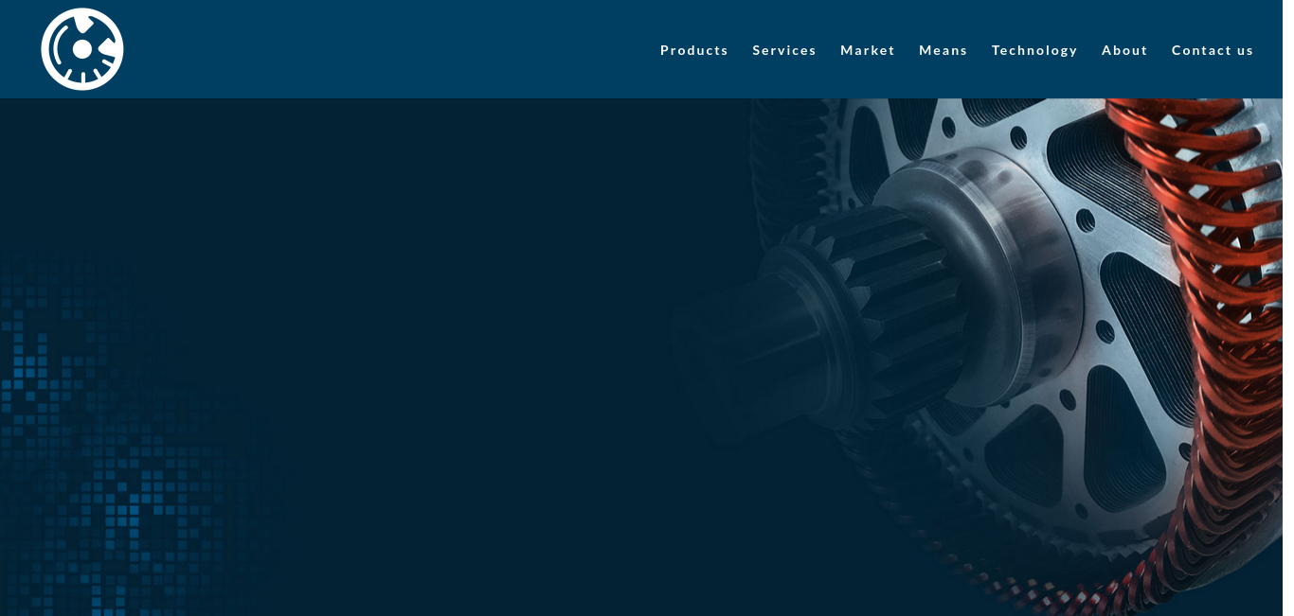Viewport: 1294px width, 616px height.
Task: Open the Products menu
Action: click(x=693, y=50)
